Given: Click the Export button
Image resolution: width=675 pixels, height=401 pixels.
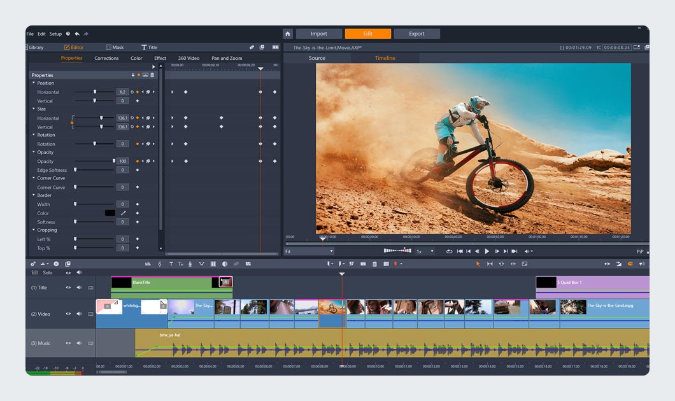Looking at the screenshot, I should point(416,34).
